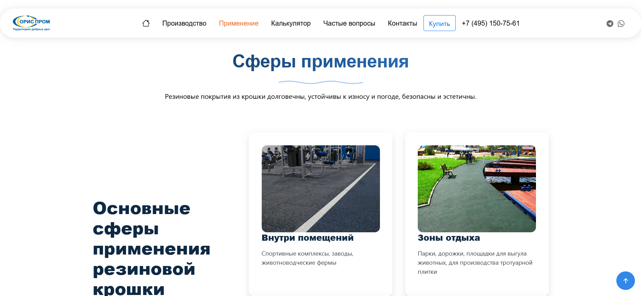Go to Частые вопросы section
This screenshot has width=641, height=296.
[x=349, y=23]
